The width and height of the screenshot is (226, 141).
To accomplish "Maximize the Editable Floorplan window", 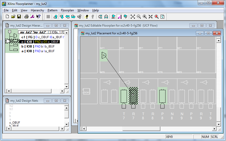I will (202, 26).
